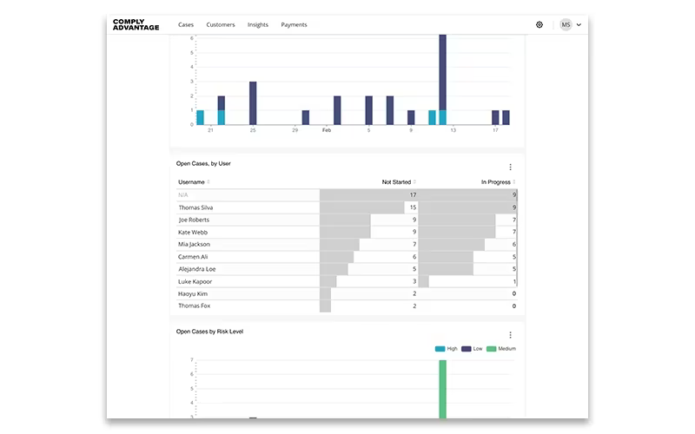Sort table by In Progress column
Image resolution: width=695 pixels, height=434 pixels.
pyautogui.click(x=498, y=182)
